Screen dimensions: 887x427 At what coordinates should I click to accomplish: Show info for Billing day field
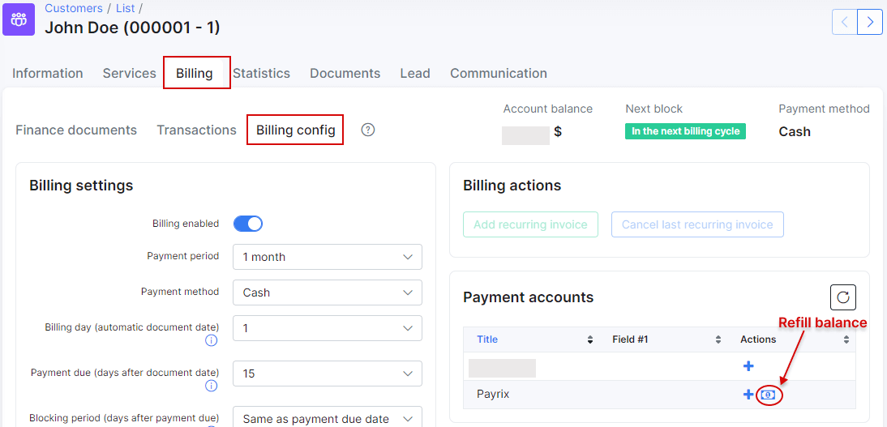coord(212,341)
